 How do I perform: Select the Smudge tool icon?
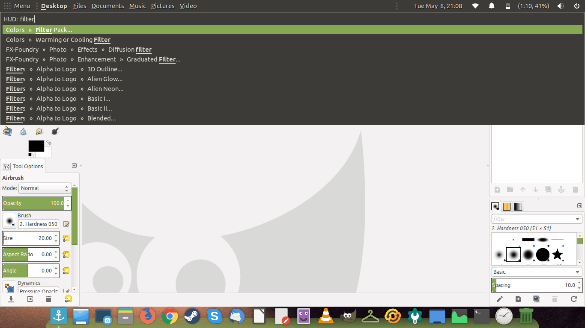click(x=39, y=132)
